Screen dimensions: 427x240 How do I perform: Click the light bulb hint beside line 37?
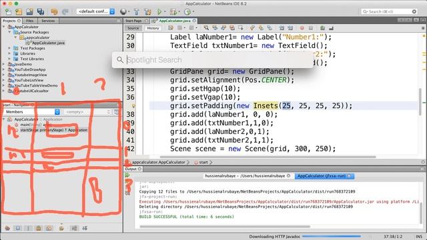click(x=133, y=105)
